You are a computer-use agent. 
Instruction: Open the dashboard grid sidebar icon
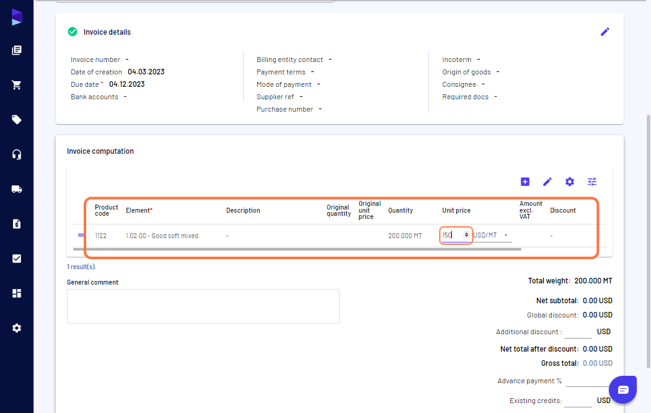[x=17, y=293]
